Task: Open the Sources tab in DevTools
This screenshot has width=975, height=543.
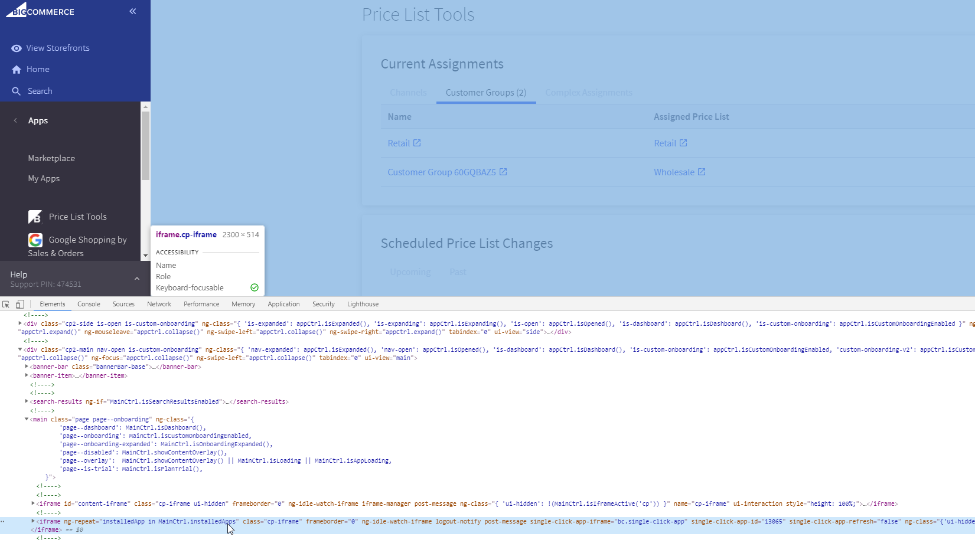Action: click(123, 305)
